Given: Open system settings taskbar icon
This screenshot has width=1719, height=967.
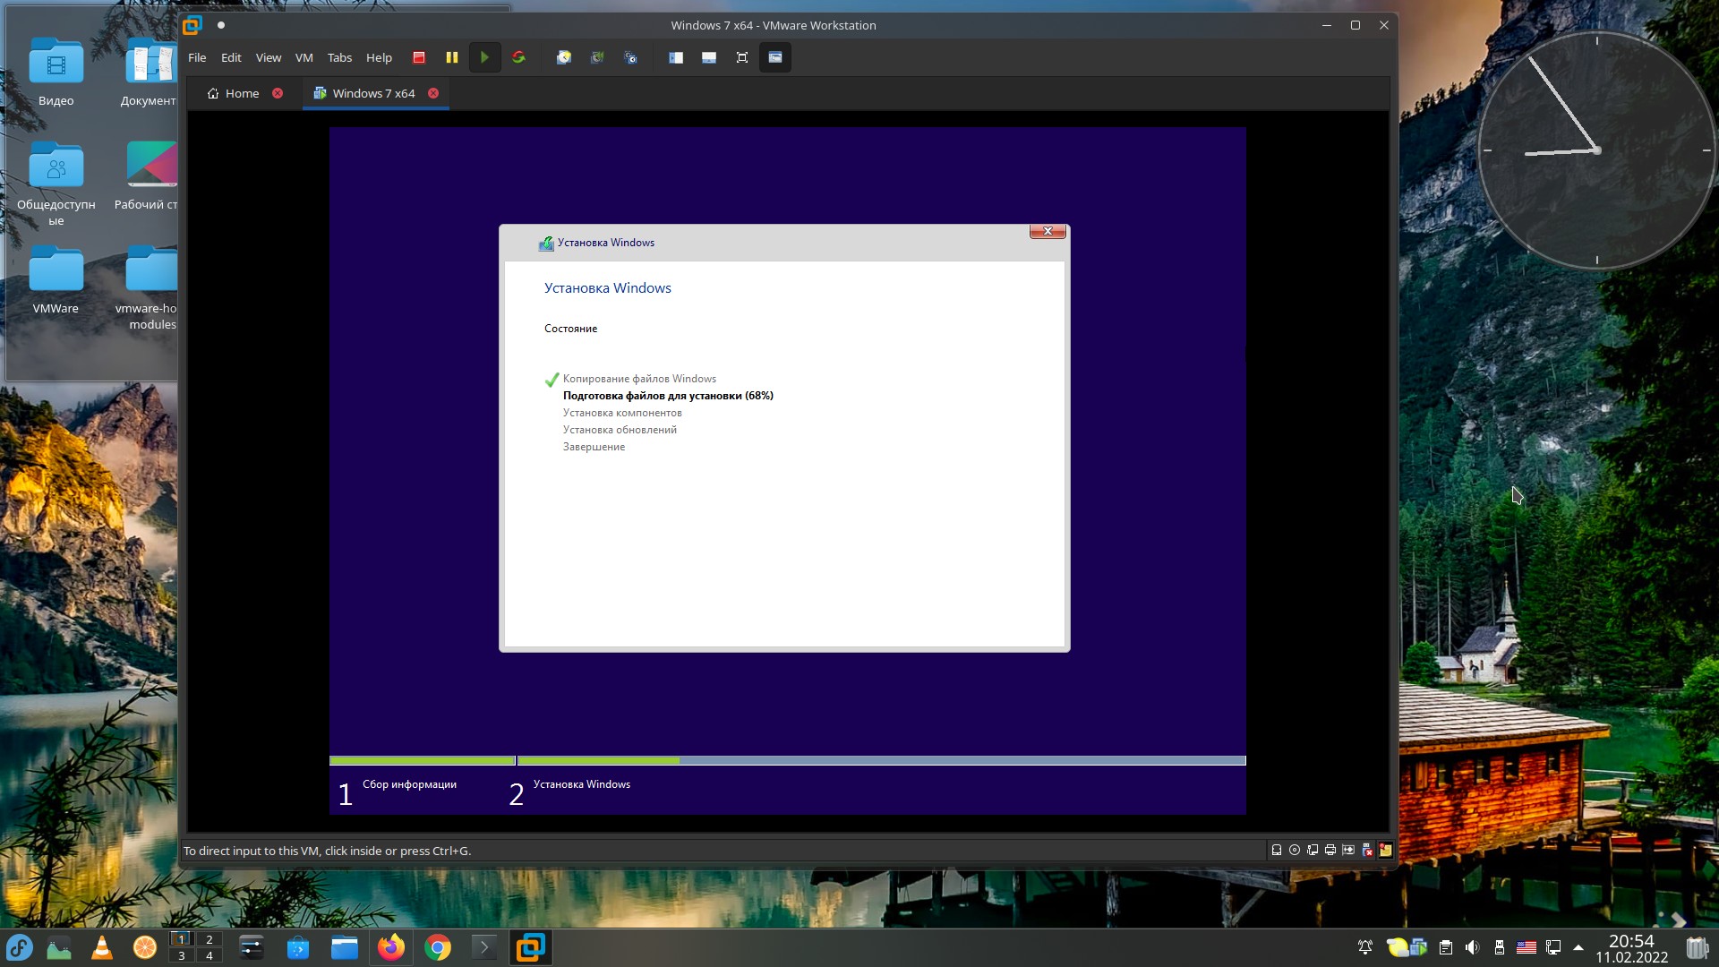Looking at the screenshot, I should pos(252,947).
